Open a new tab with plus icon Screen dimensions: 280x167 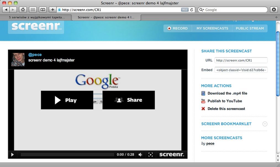point(276,17)
